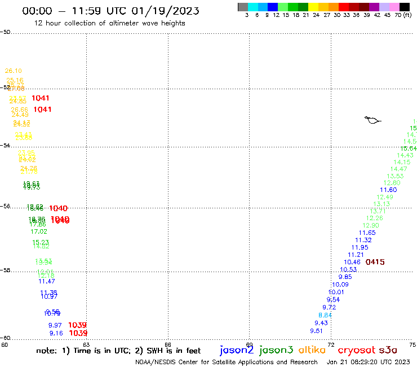Click wave height value 11.47
The width and height of the screenshot is (417, 367).
[47, 281]
